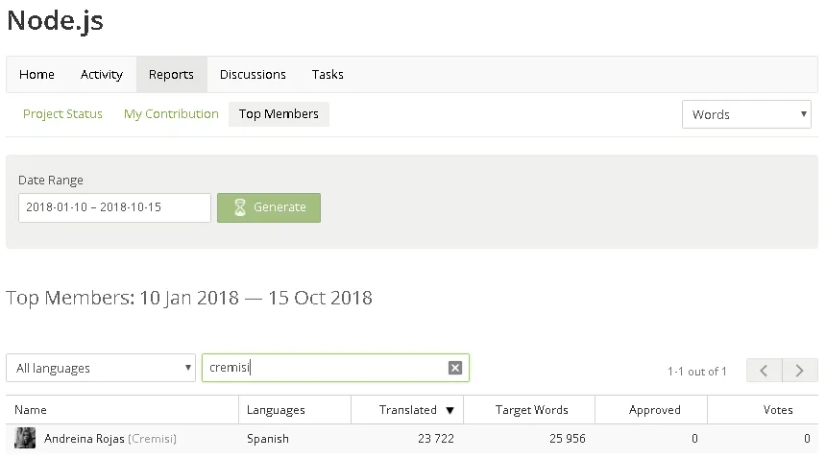The height and width of the screenshot is (459, 826).
Task: View My Contribution report
Action: 171,114
